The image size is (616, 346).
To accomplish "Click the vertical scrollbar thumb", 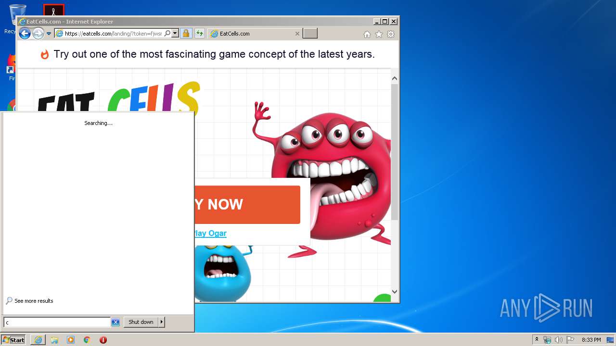I will coord(395,152).
